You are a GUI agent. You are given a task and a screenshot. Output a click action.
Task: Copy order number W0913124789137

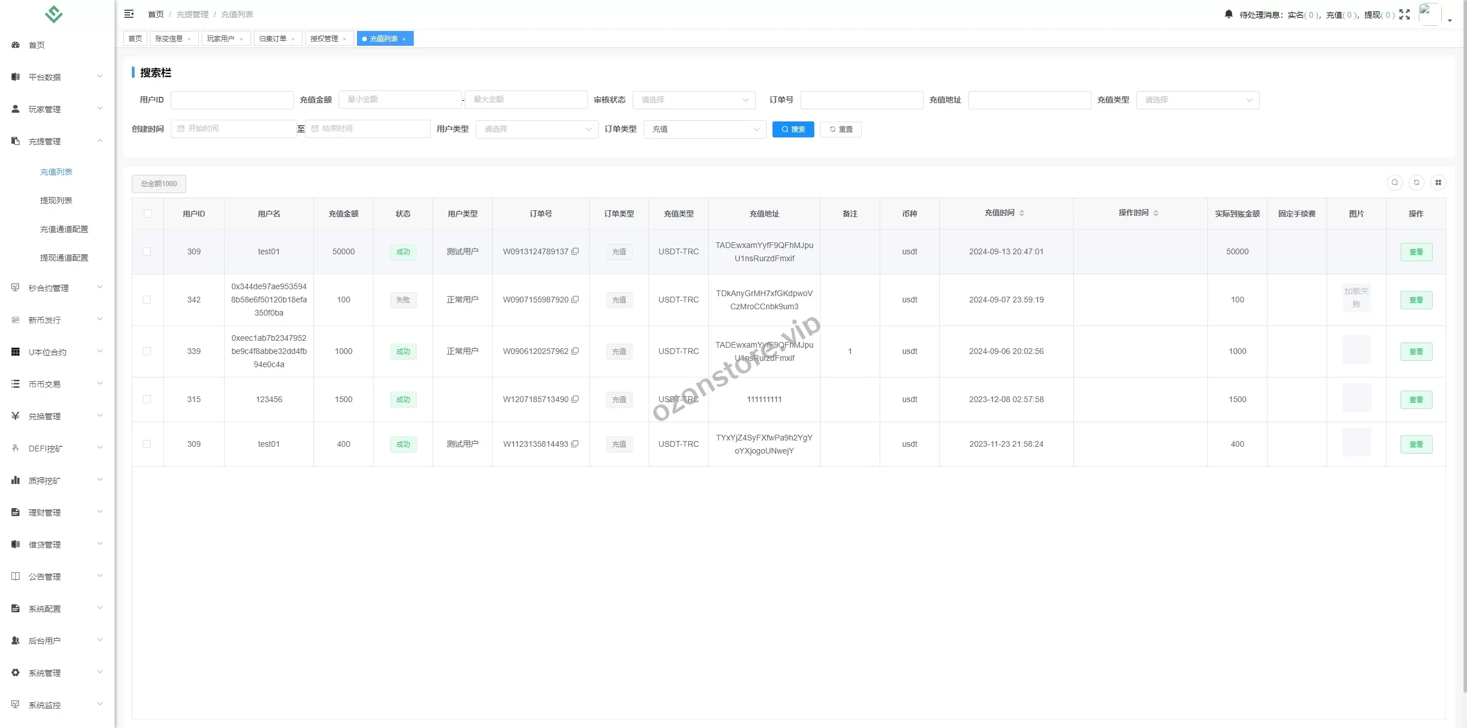(x=575, y=251)
